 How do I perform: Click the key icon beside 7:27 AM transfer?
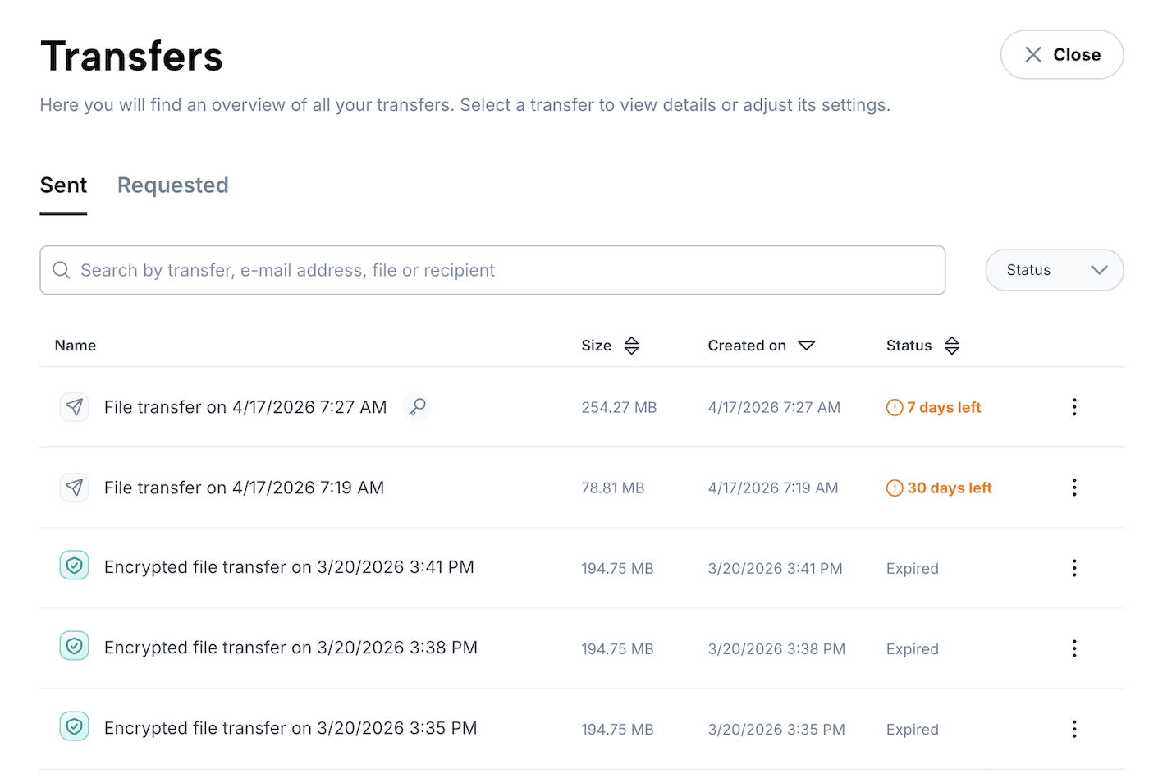coord(417,406)
